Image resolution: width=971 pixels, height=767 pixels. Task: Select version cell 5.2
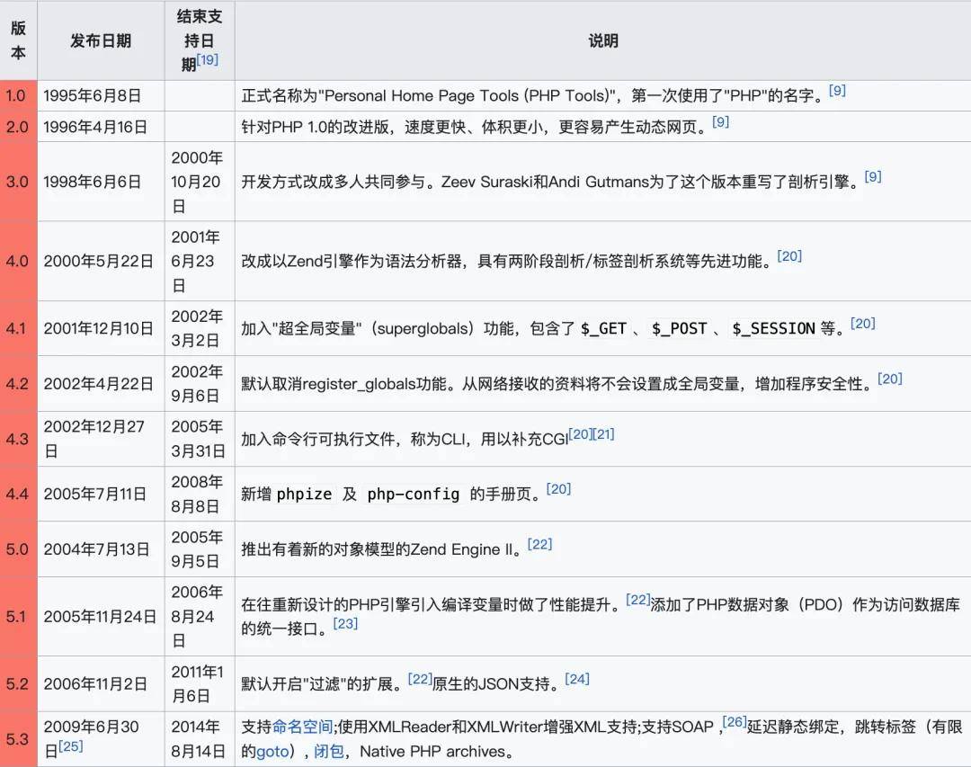tap(17, 684)
